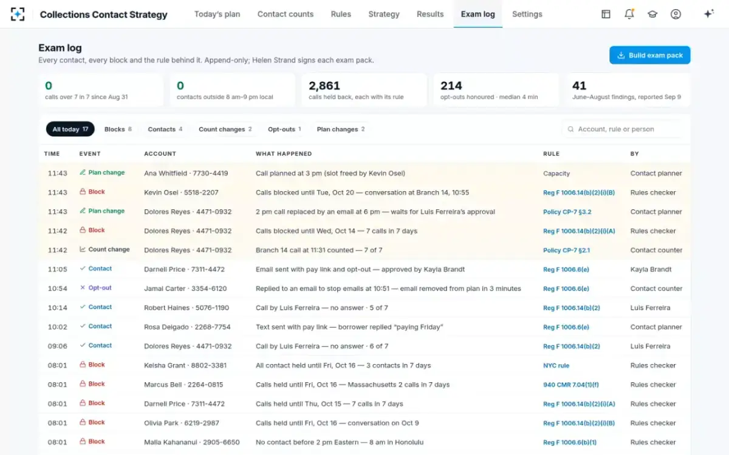The image size is (729, 455).
Task: Click "Ana Whitfield · 7730-4419" account
Action: (186, 174)
